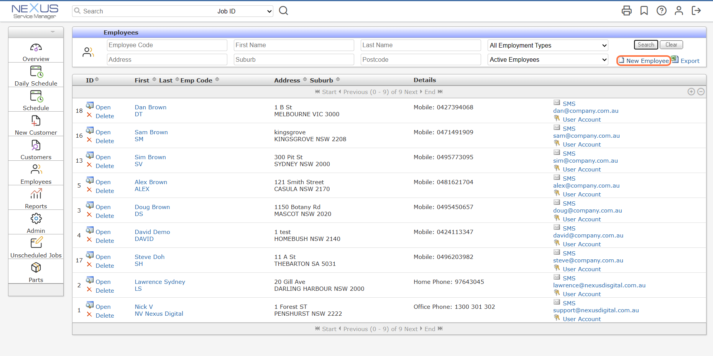
Task: Click the Employee Code input field
Action: [167, 45]
